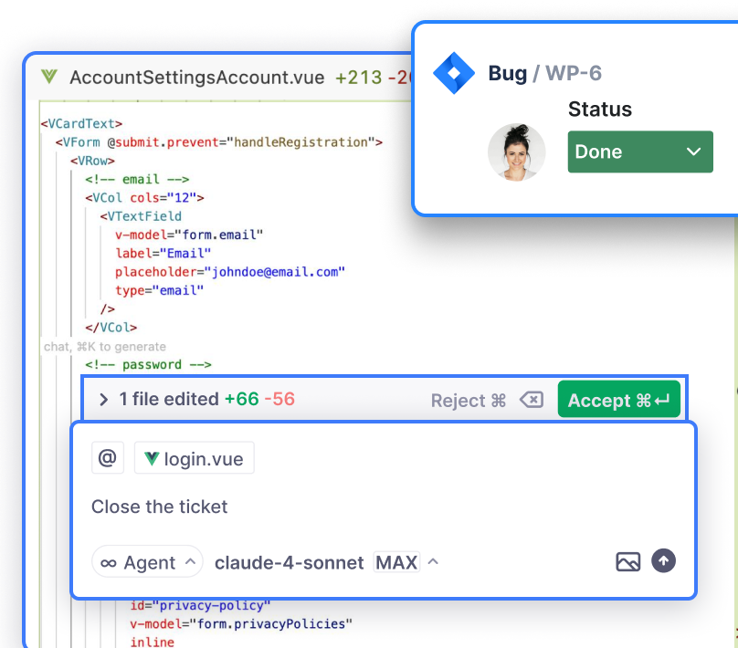Click the @ mention context button

point(108,459)
